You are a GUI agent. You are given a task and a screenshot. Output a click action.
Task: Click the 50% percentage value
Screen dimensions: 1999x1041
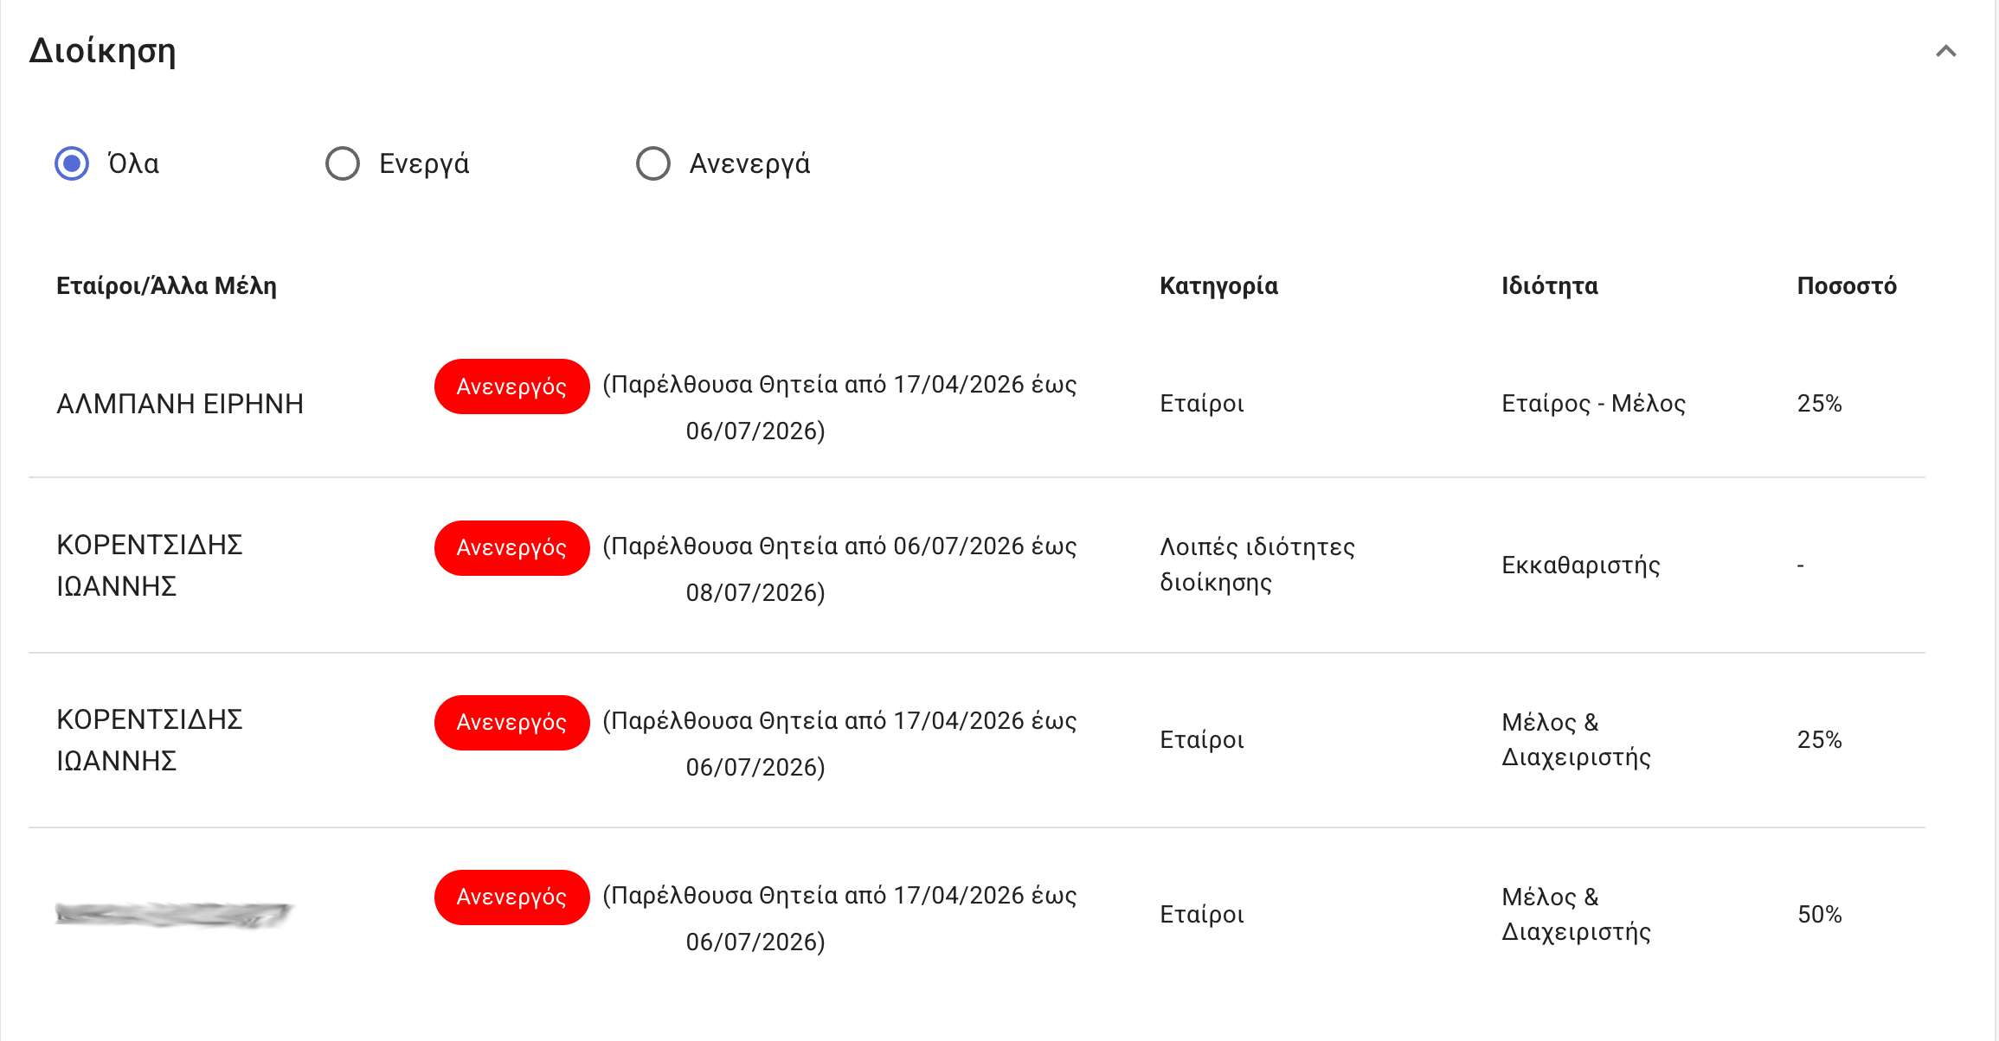pos(1819,915)
